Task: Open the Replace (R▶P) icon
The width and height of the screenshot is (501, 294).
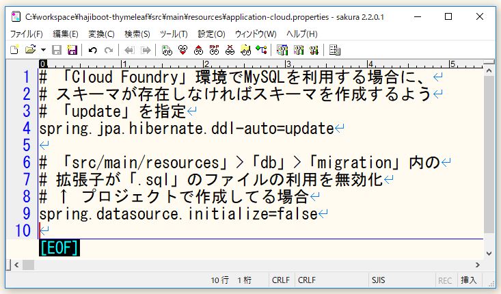Action: click(x=214, y=50)
